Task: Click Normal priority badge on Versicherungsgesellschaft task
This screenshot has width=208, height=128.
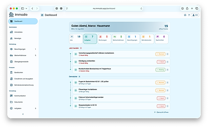Action: pos(161,54)
